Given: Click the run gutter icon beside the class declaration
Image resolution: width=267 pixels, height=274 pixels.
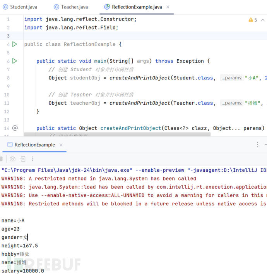Looking at the screenshot, I should pyautogui.click(x=14, y=44).
